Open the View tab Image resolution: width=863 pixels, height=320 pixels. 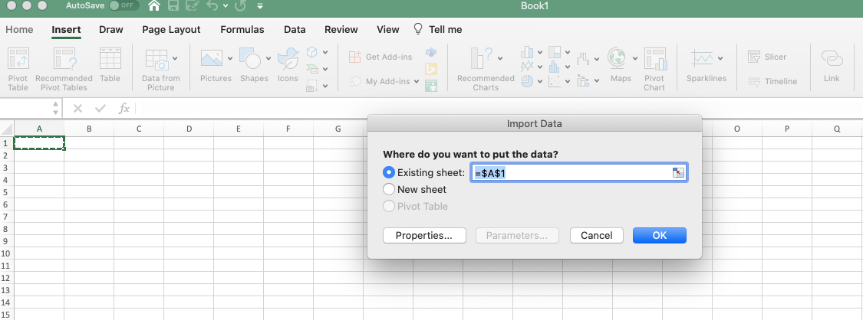(x=388, y=30)
